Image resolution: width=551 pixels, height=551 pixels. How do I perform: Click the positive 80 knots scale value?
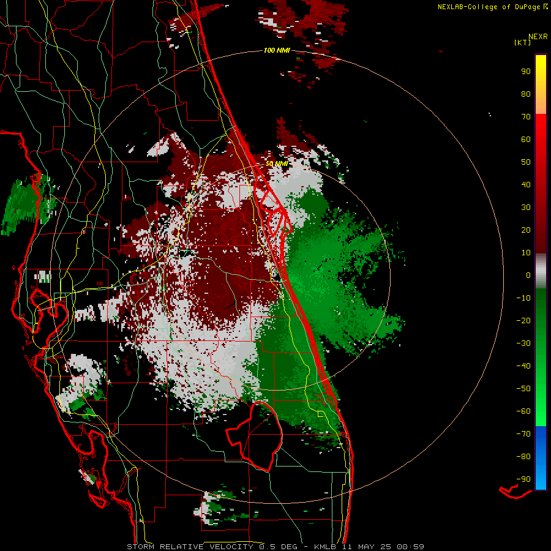pos(526,94)
